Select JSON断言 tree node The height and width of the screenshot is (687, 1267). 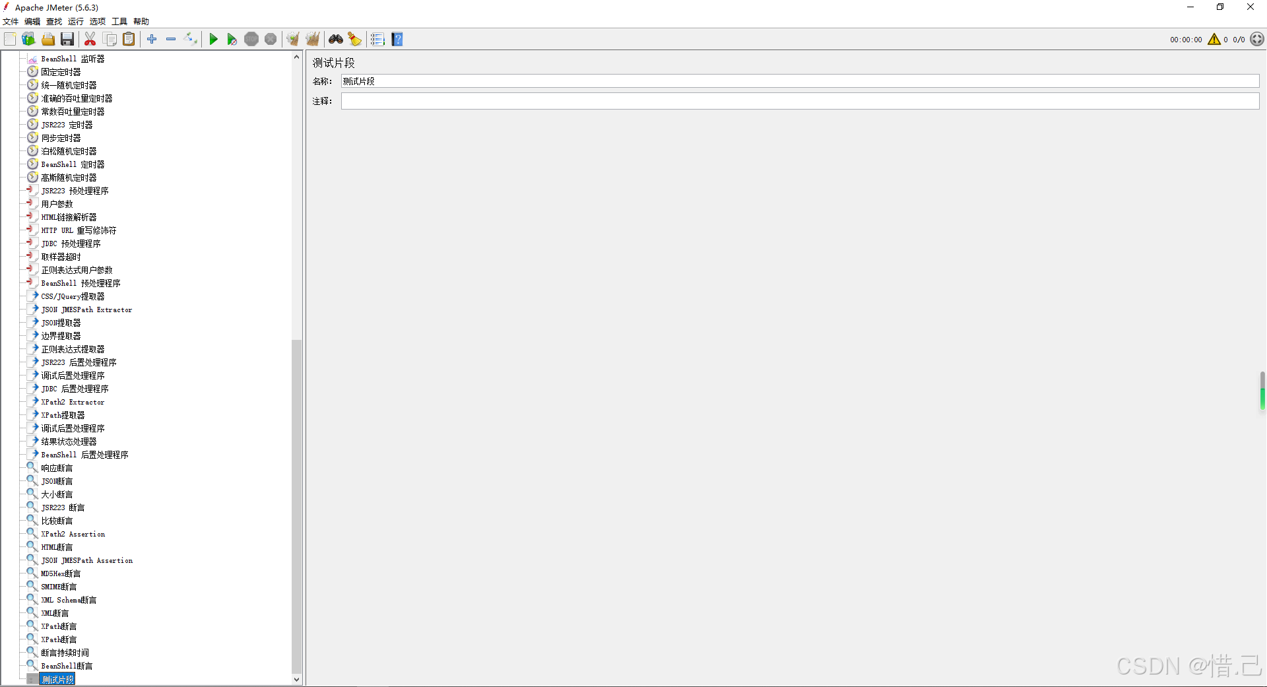click(57, 481)
